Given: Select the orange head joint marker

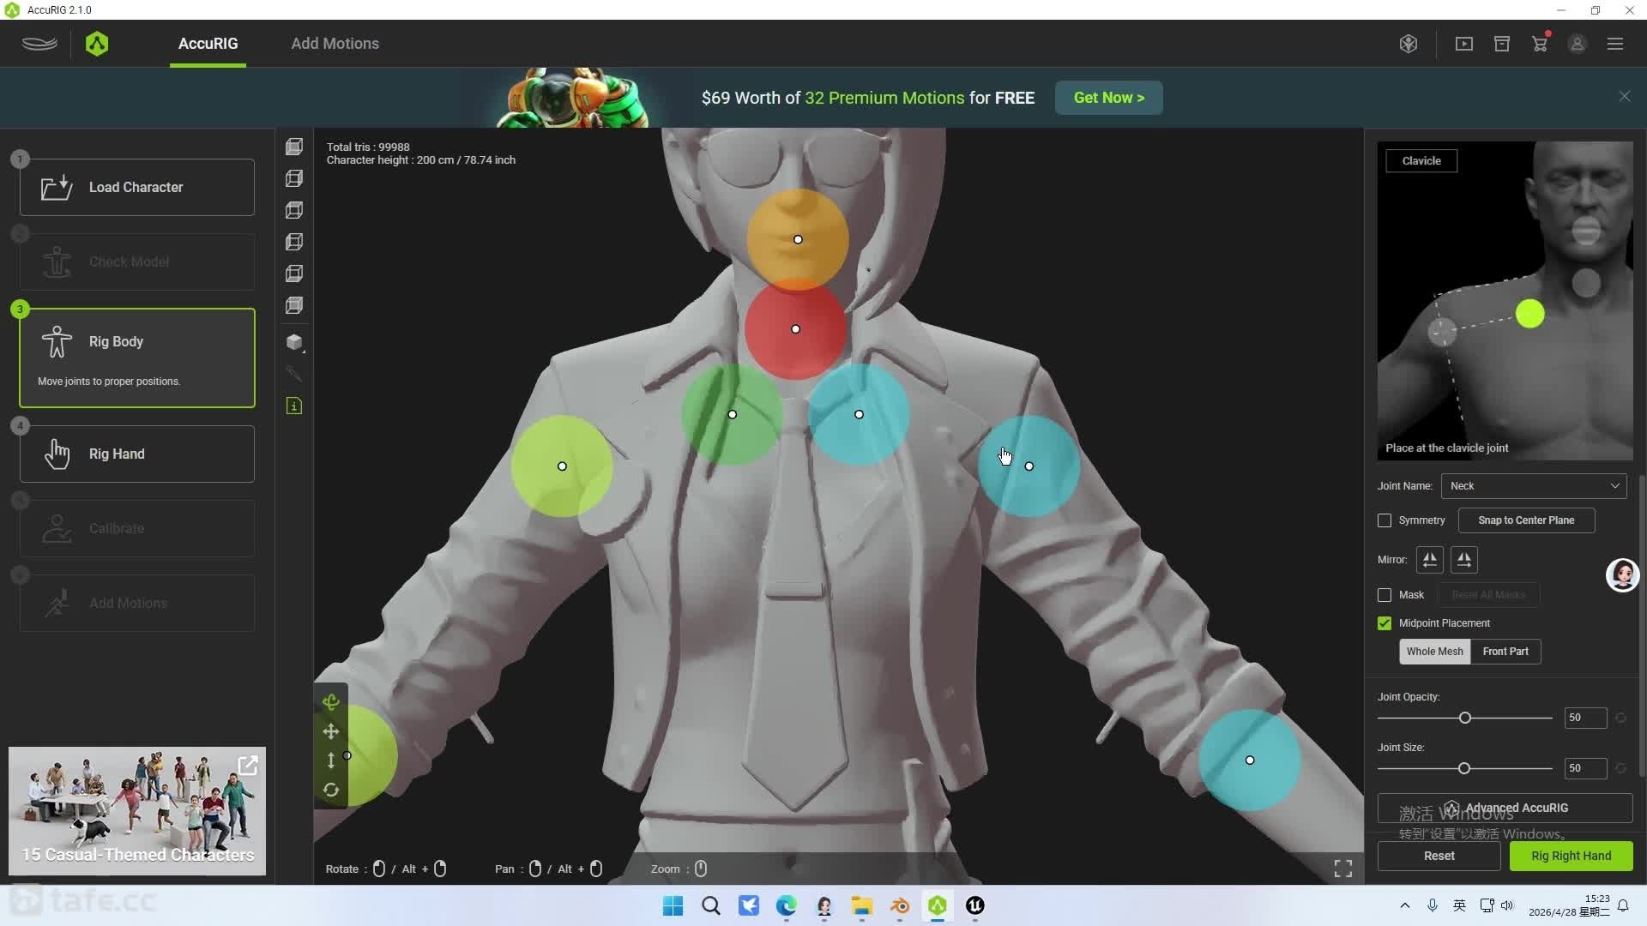Looking at the screenshot, I should (x=798, y=239).
